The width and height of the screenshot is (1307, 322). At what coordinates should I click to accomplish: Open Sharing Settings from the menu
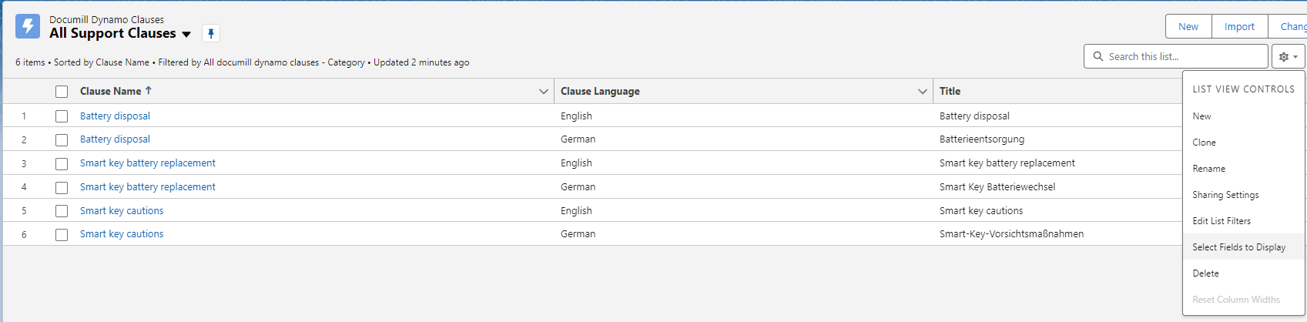point(1225,195)
